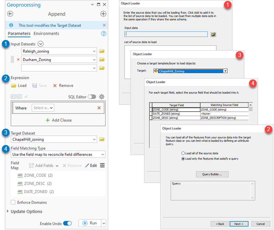Open the Where field selector dropdown

43,108
